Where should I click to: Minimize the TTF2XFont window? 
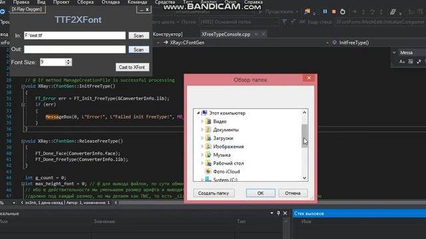(141, 9)
